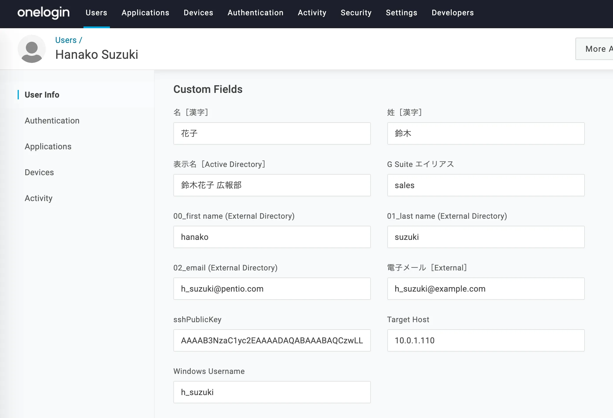Click the Users breadcrumb link
Viewport: 613px width, 418px height.
pyautogui.click(x=66, y=40)
